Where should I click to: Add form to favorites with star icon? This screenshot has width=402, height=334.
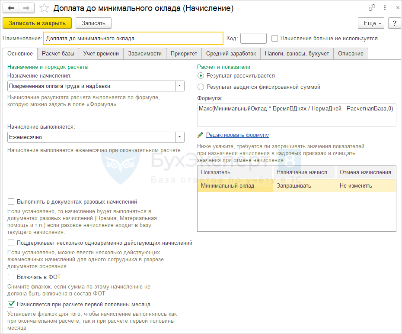click(x=44, y=8)
